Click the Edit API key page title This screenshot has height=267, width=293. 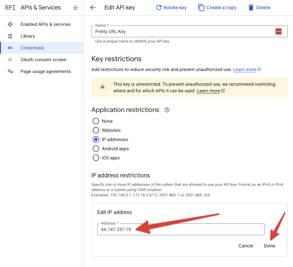click(119, 8)
